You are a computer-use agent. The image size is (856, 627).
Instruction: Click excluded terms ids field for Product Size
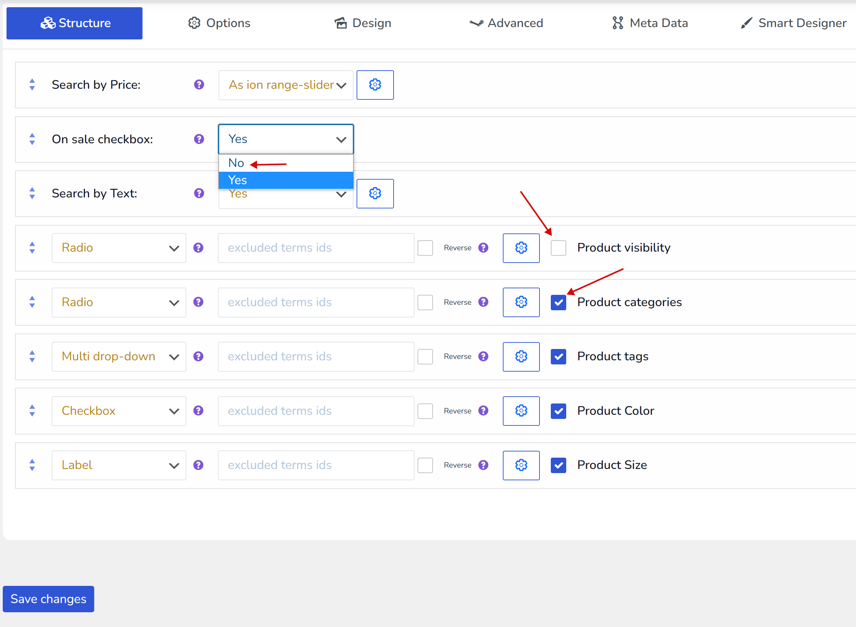[315, 465]
